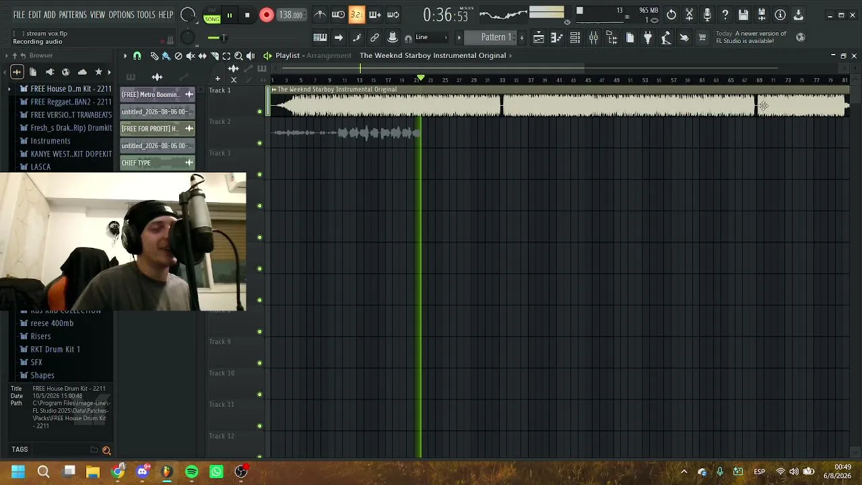Toggle auto-scroll arrow icon
Image resolution: width=862 pixels, height=485 pixels.
click(339, 38)
